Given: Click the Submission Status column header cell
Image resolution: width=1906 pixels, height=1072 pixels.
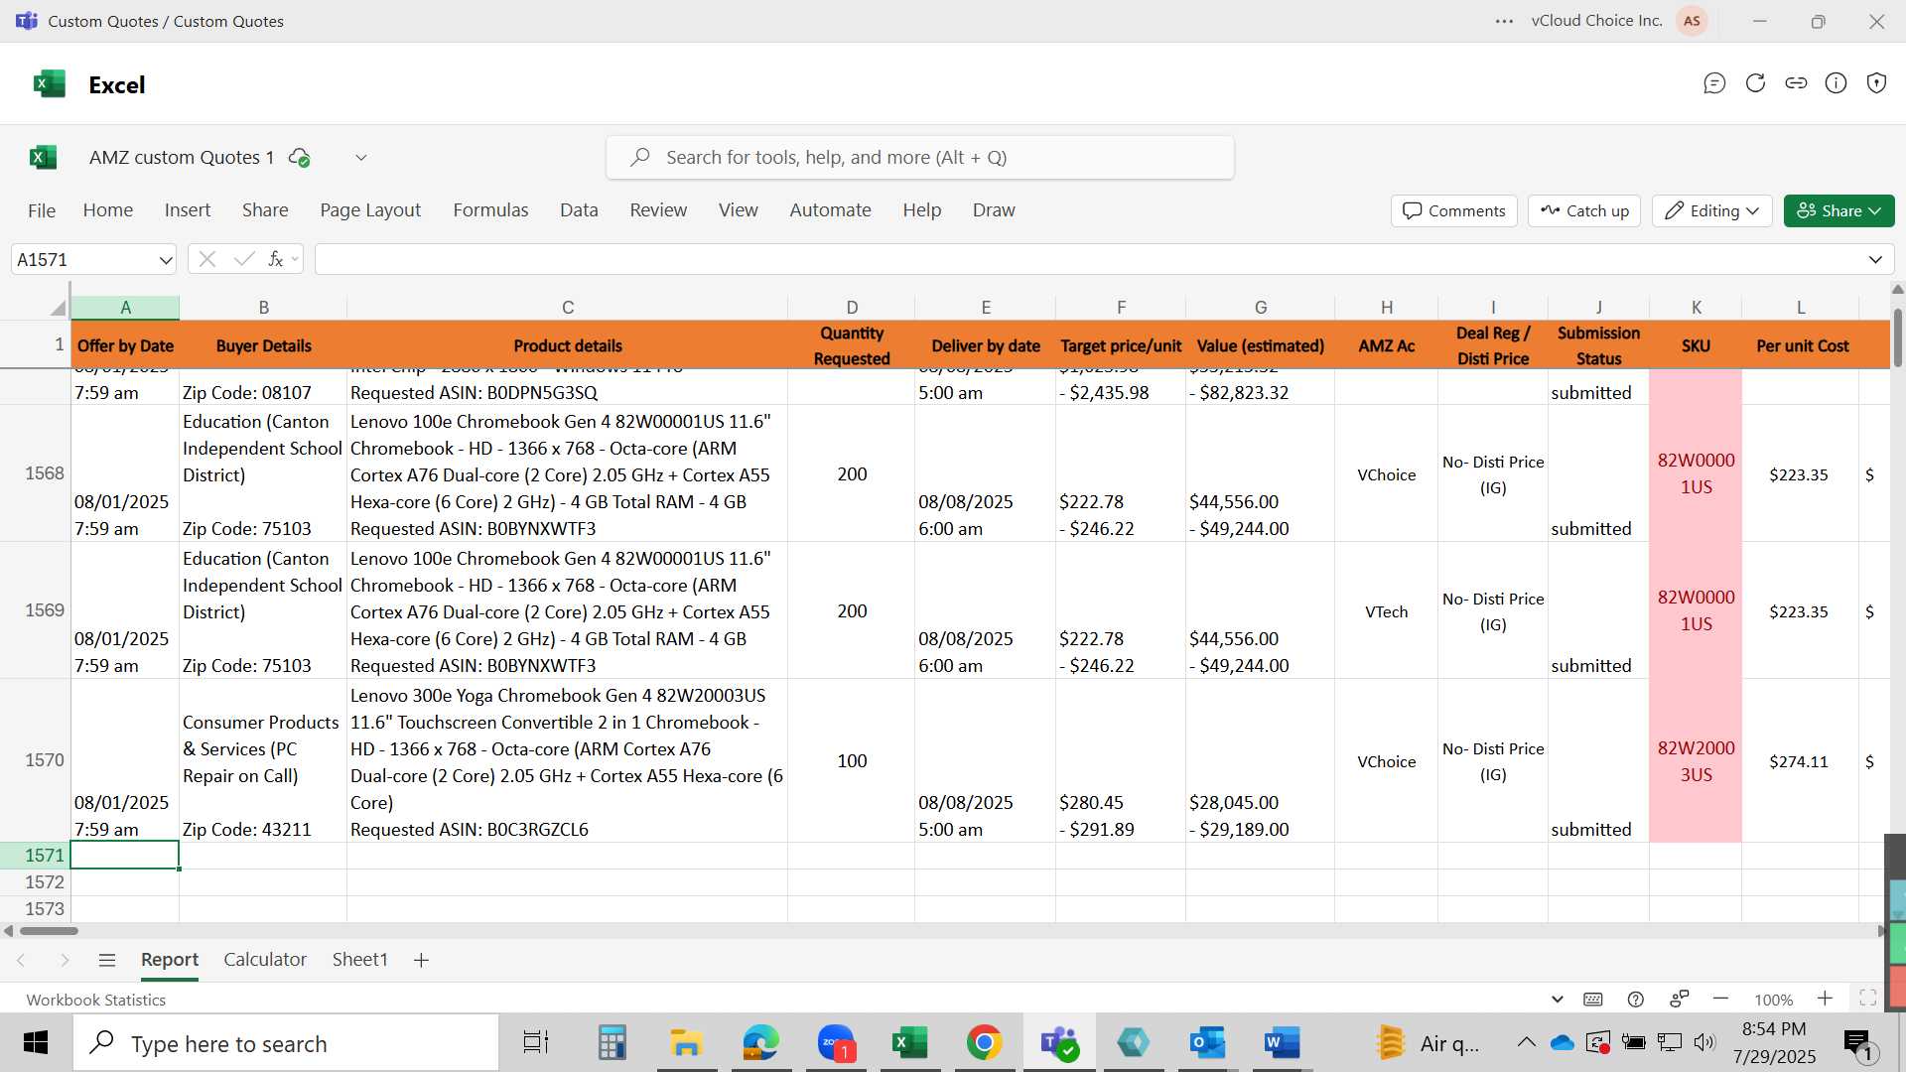Looking at the screenshot, I should [1598, 345].
